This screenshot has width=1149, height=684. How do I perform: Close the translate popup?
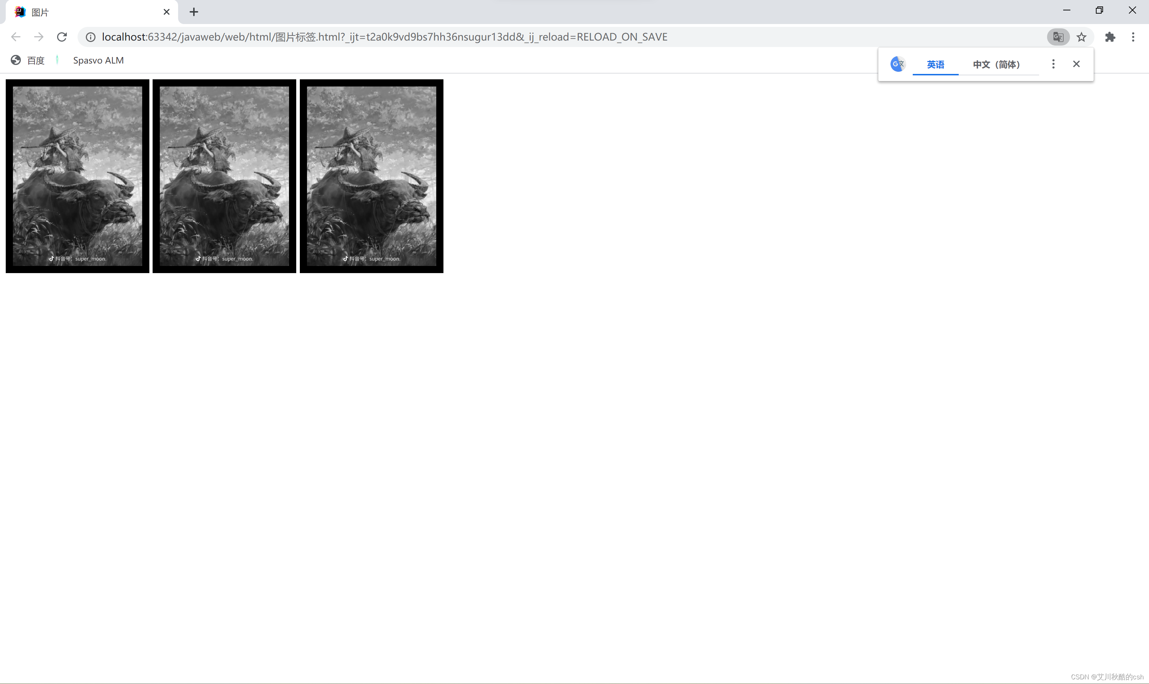[1076, 64]
